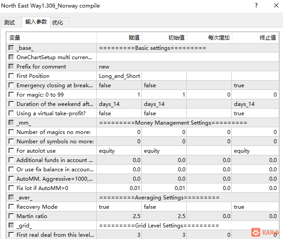The image size is (283, 239).
Task: Edit the Martin ratio 2.5 value
Action: (119, 216)
